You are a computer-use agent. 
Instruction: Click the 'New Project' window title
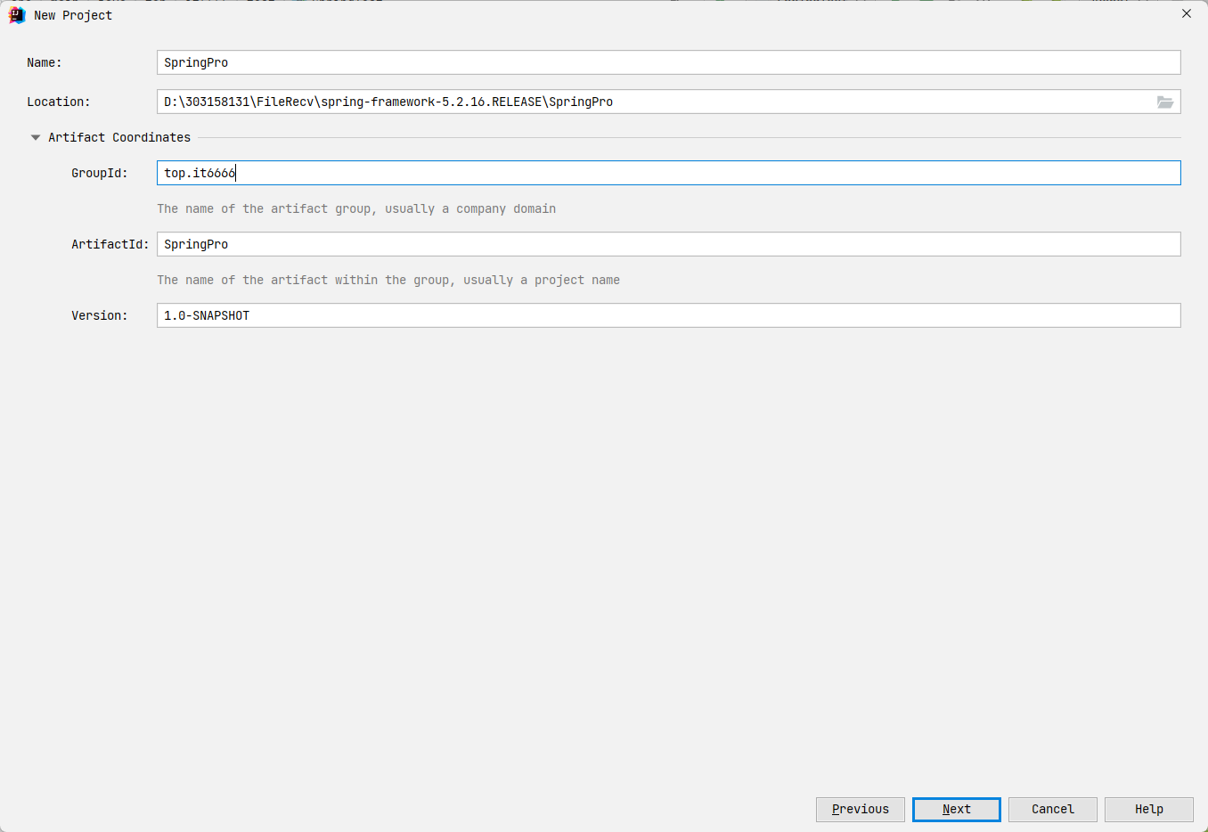click(x=73, y=15)
